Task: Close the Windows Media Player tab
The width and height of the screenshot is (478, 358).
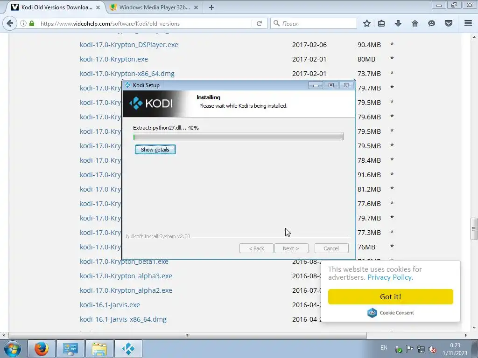Action: (x=196, y=7)
